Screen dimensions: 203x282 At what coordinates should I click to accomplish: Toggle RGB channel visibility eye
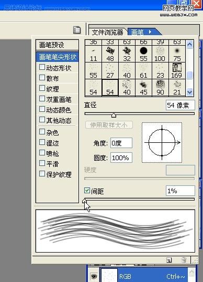coord(94,276)
